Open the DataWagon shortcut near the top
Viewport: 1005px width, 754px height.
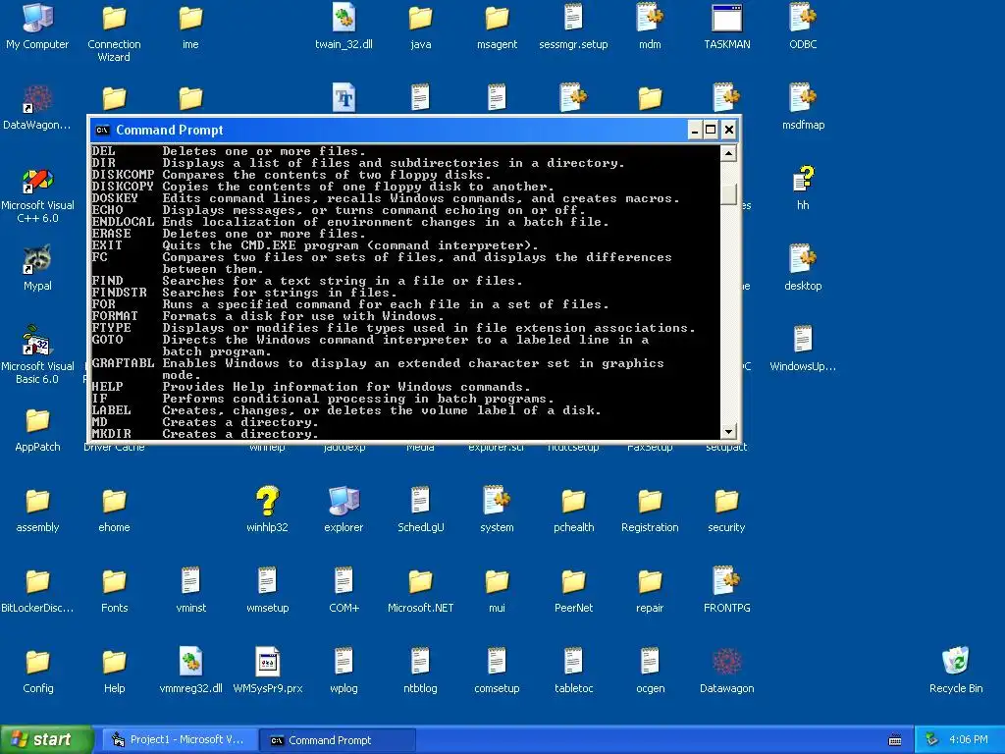click(x=37, y=99)
